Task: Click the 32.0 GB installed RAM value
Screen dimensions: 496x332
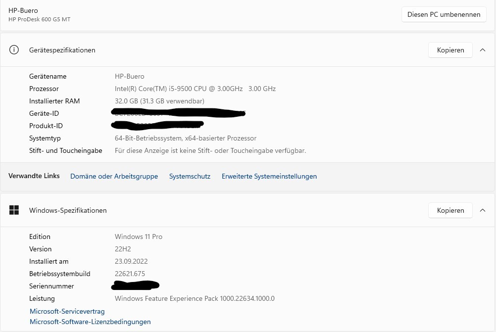Action: [159, 101]
